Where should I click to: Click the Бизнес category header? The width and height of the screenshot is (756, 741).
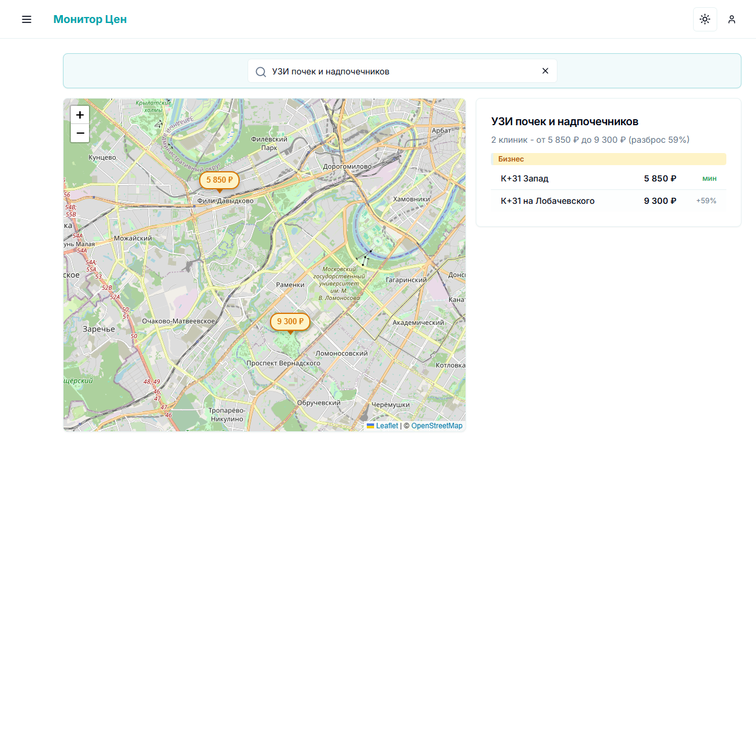tap(511, 159)
